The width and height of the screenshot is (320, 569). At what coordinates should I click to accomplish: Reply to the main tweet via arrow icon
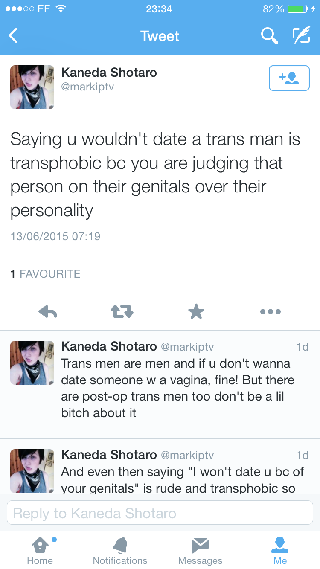tap(48, 312)
